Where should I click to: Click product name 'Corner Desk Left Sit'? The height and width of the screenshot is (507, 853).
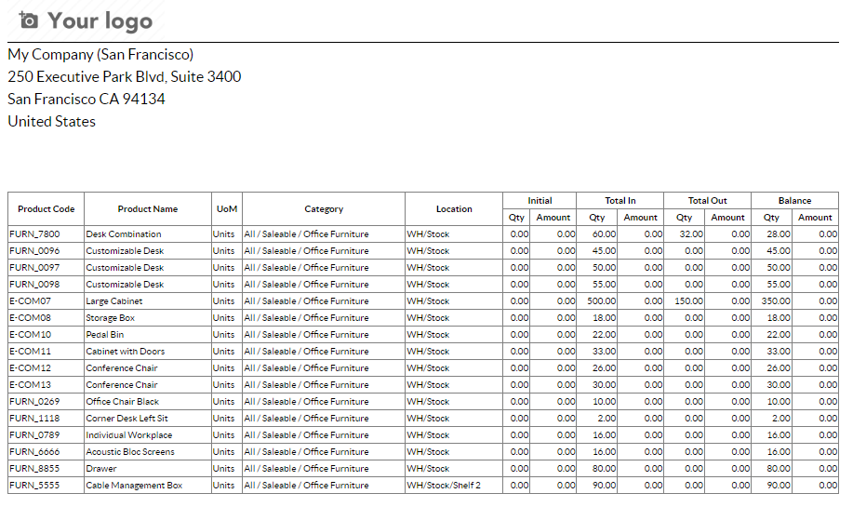(127, 419)
